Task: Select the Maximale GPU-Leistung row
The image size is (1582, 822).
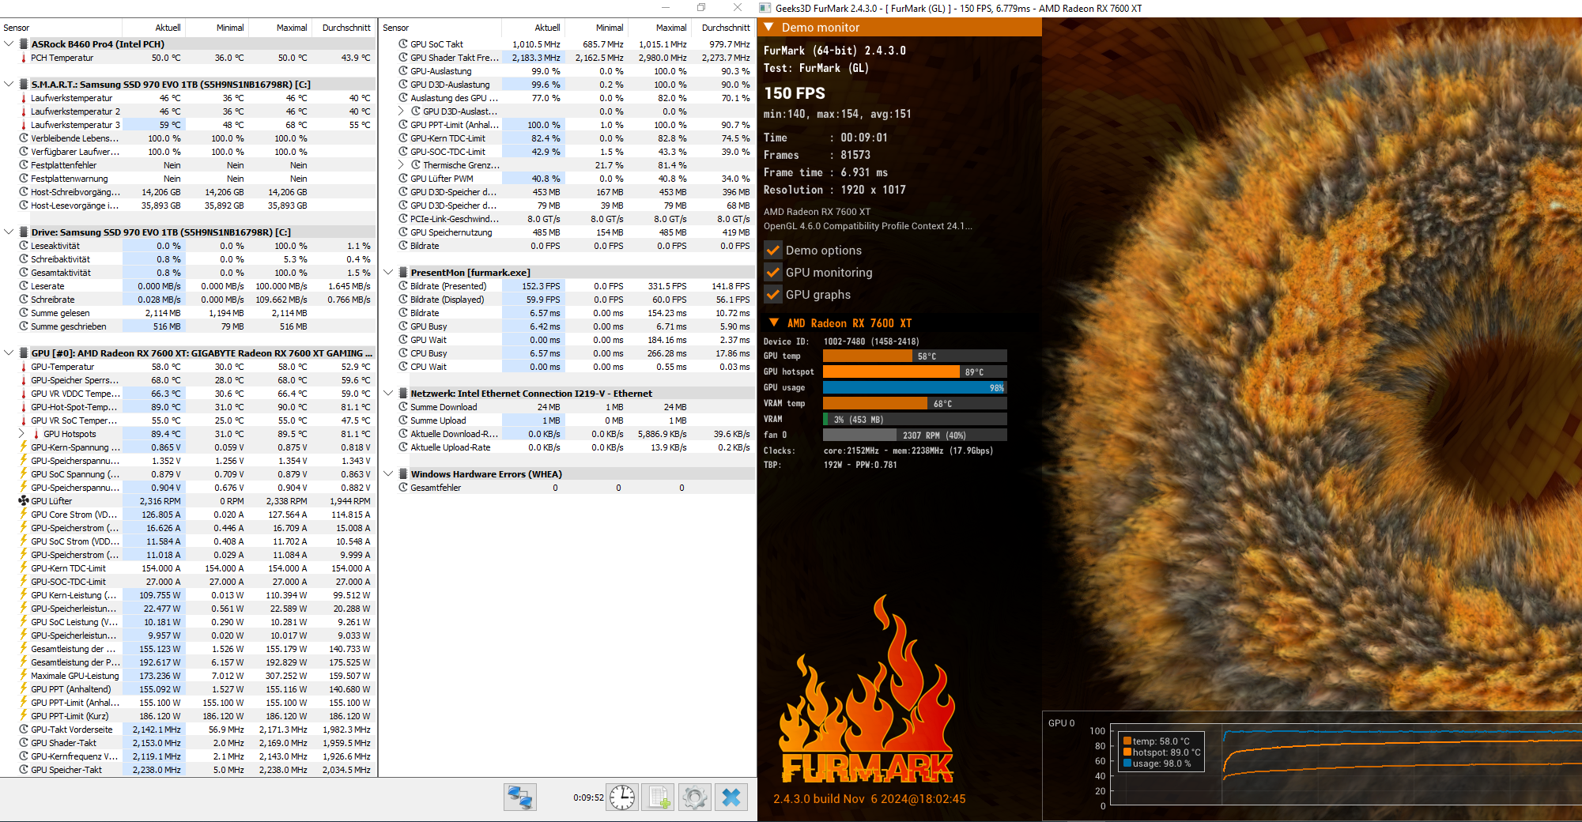Action: pos(188,676)
